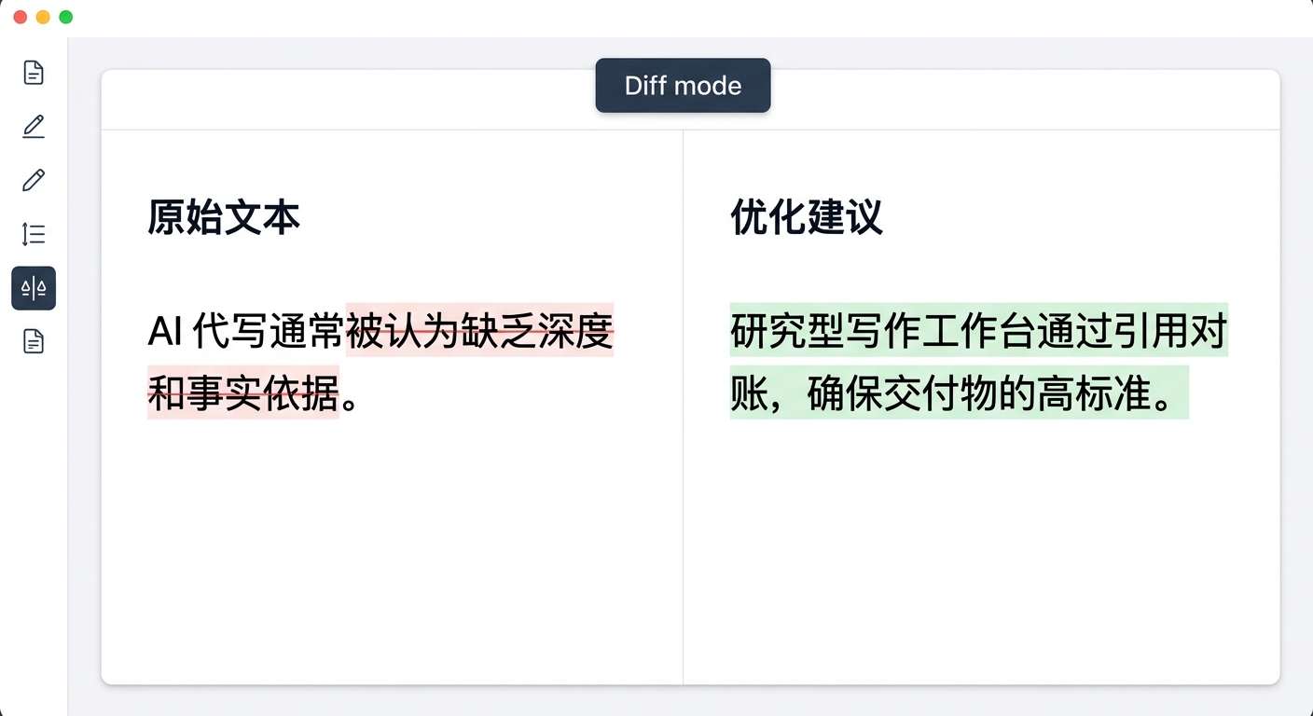Click the blank area below the green suggestion text

979,541
